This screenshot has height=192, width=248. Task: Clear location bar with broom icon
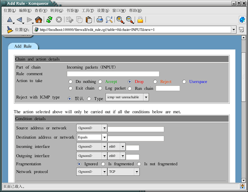pos(10,30)
